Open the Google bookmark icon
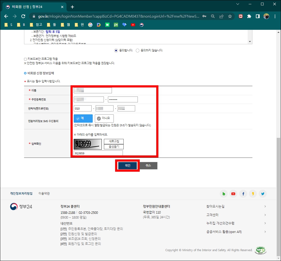Image resolution: width=281 pixels, height=261 pixels. click(x=90, y=25)
